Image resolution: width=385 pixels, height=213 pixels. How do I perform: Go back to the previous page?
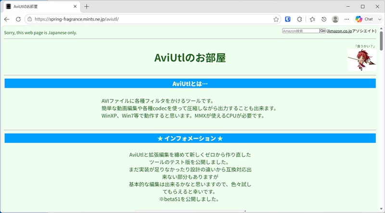click(7, 19)
